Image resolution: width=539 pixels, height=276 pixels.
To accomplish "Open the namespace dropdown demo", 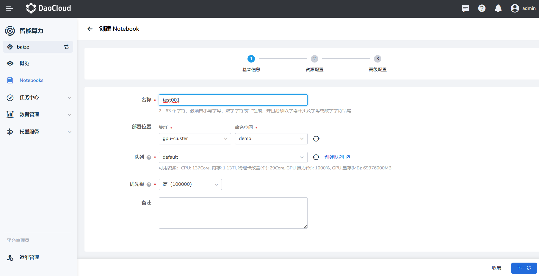I will click(271, 139).
